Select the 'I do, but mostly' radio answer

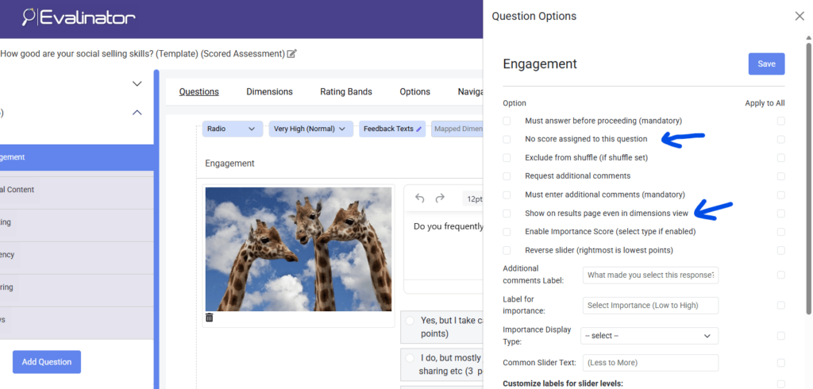tap(410, 358)
